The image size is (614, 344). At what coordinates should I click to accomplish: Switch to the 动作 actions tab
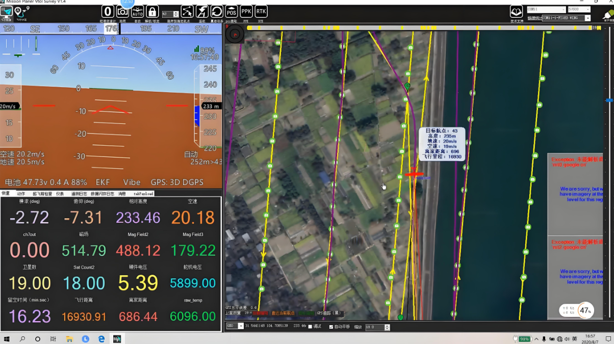21,194
